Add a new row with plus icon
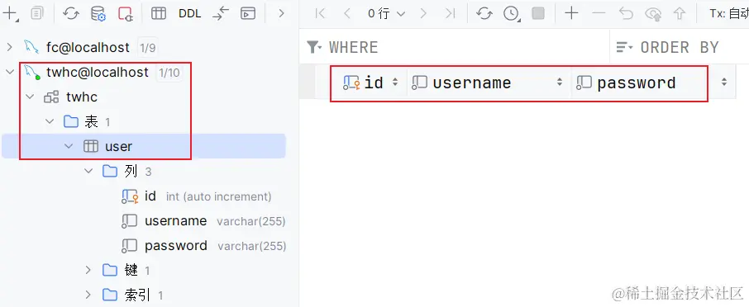 tap(571, 13)
